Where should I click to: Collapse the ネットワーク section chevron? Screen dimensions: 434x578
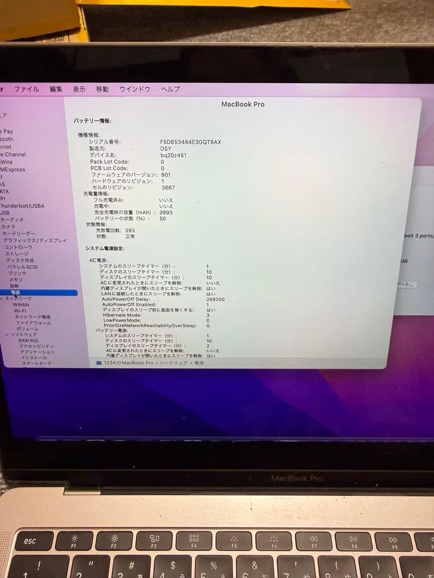click(x=2, y=298)
